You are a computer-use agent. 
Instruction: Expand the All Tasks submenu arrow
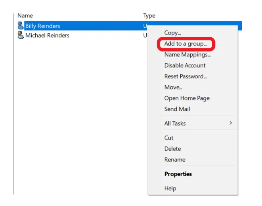point(231,123)
